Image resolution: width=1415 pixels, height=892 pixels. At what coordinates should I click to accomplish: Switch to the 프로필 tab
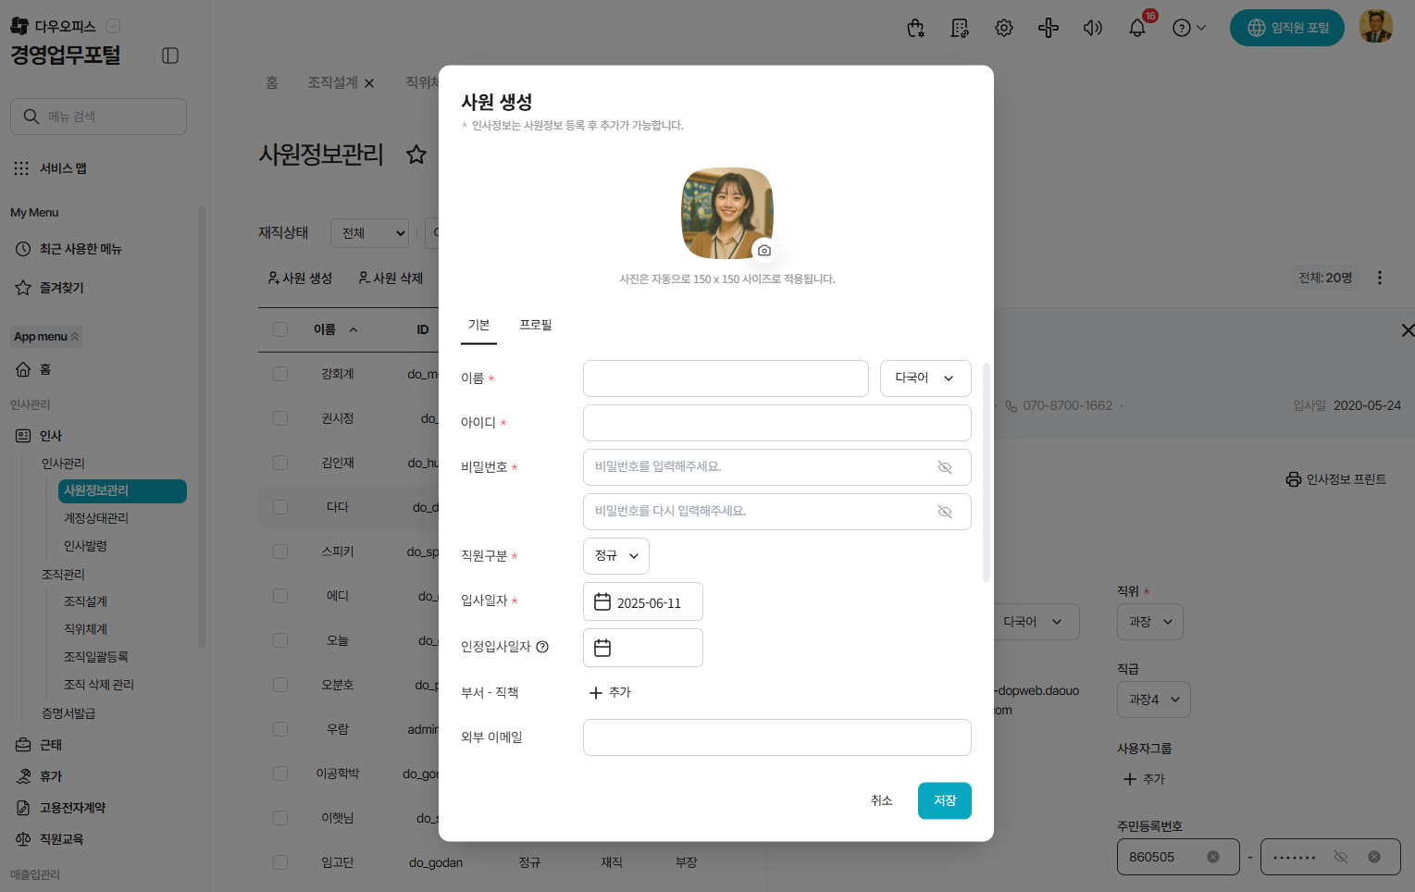point(535,325)
